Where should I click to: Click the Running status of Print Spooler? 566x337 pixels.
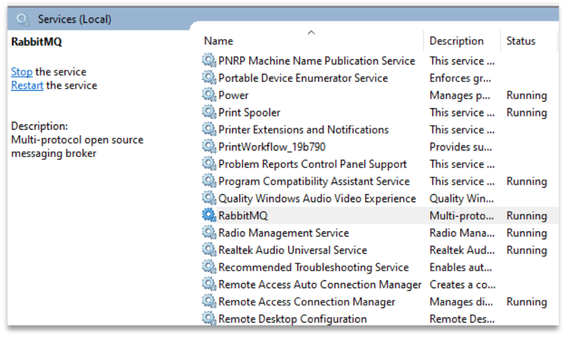[x=527, y=113]
